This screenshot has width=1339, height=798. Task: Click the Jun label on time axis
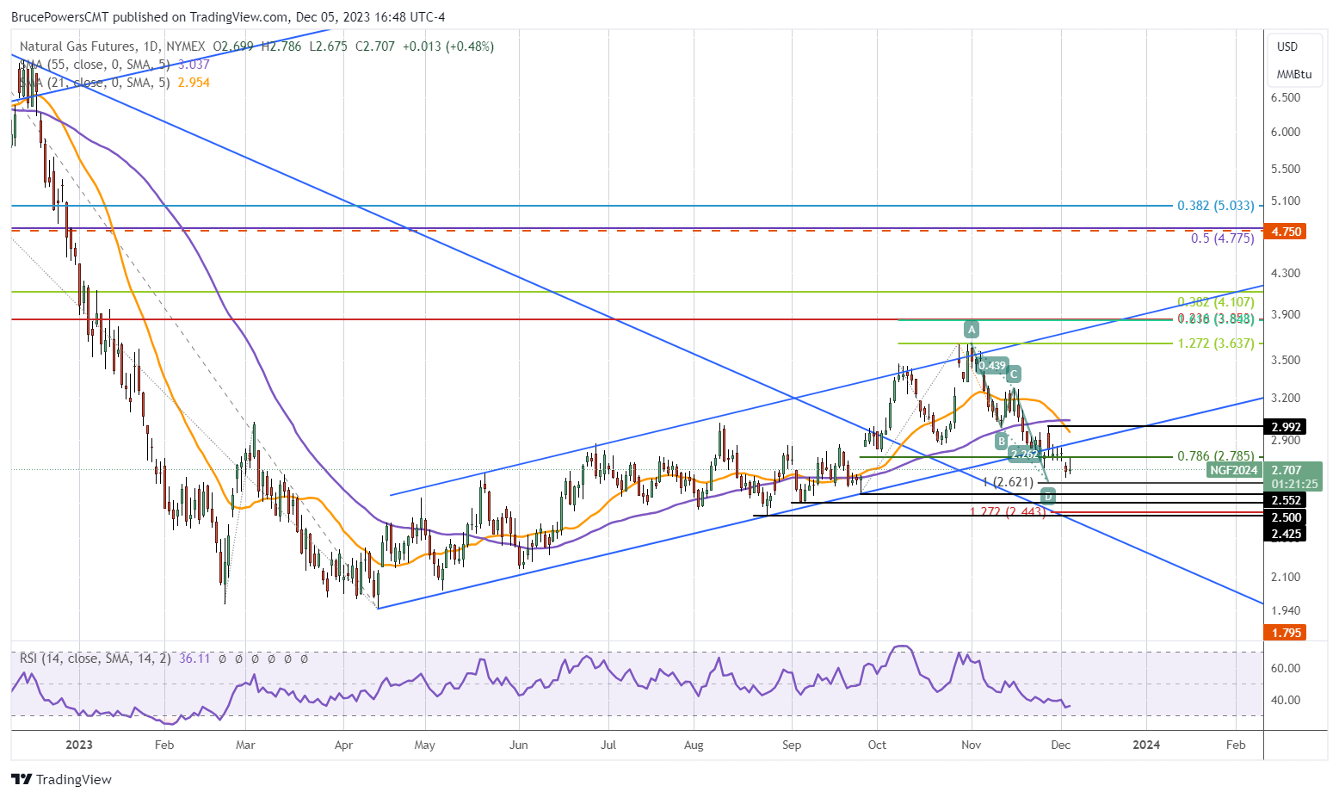518,745
